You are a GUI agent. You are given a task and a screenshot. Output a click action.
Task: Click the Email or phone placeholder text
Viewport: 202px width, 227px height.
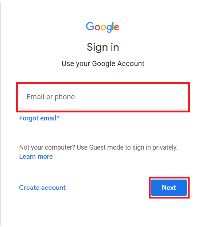(51, 97)
